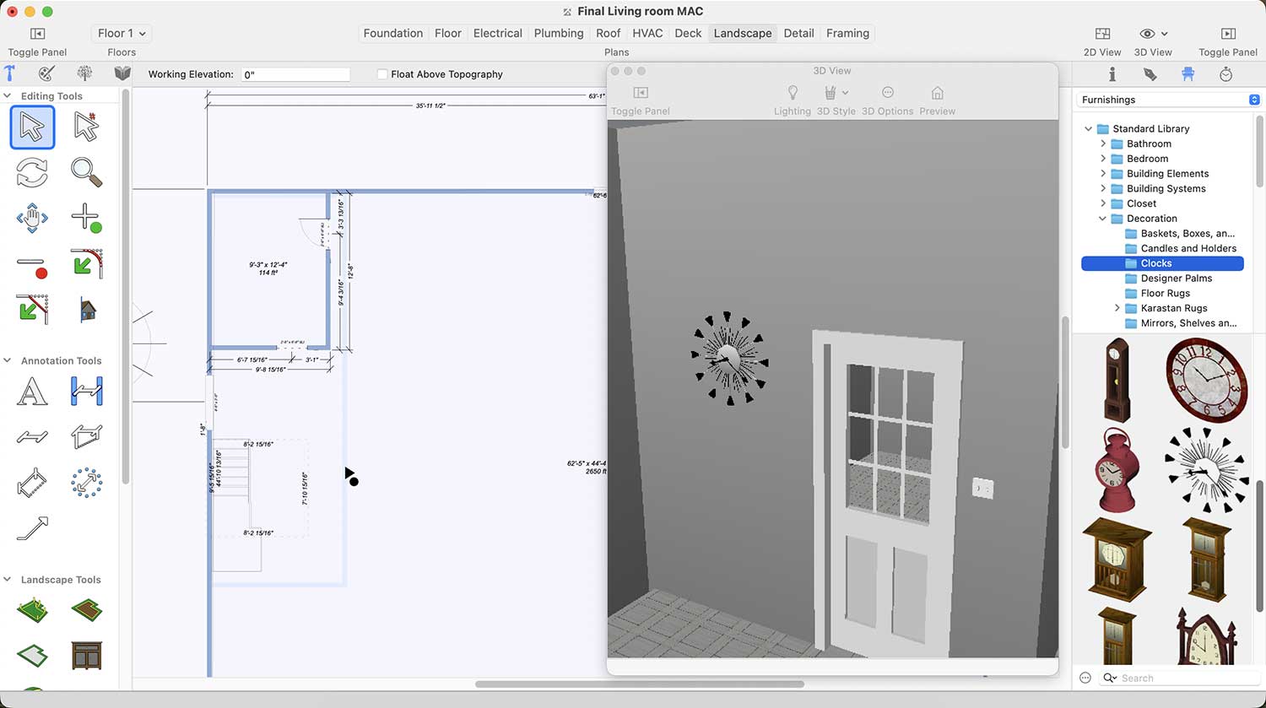Select the round red wall clock thumbnail
The image size is (1266, 708).
click(x=1206, y=379)
